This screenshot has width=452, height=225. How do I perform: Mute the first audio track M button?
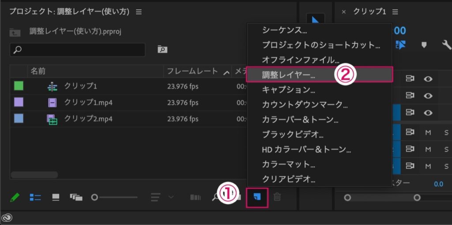point(428,132)
